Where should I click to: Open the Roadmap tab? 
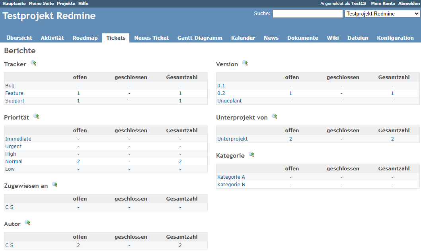[85, 38]
